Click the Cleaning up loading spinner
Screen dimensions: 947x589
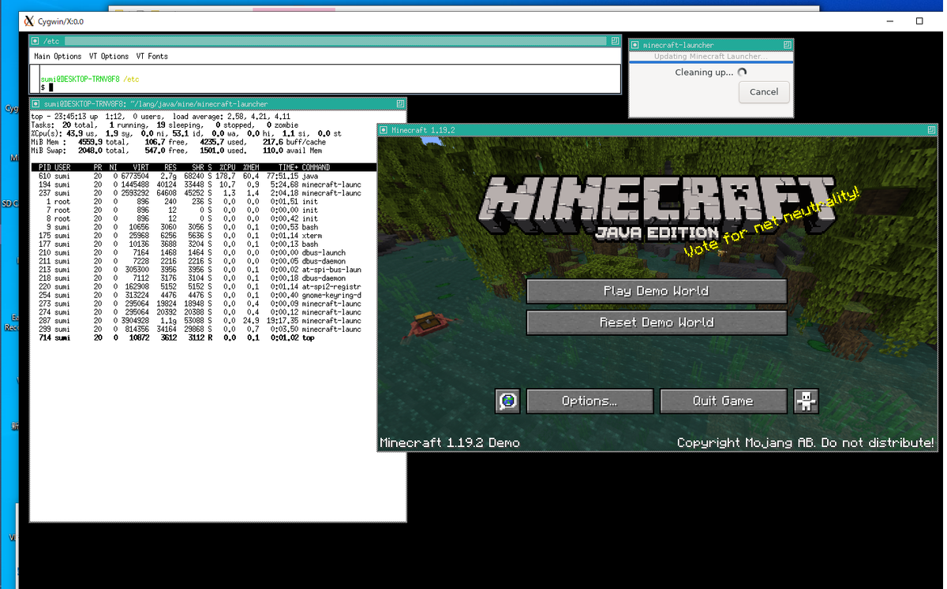pyautogui.click(x=742, y=73)
